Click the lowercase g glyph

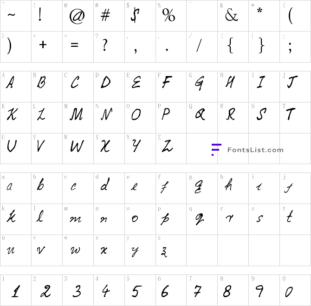pos(199,186)
